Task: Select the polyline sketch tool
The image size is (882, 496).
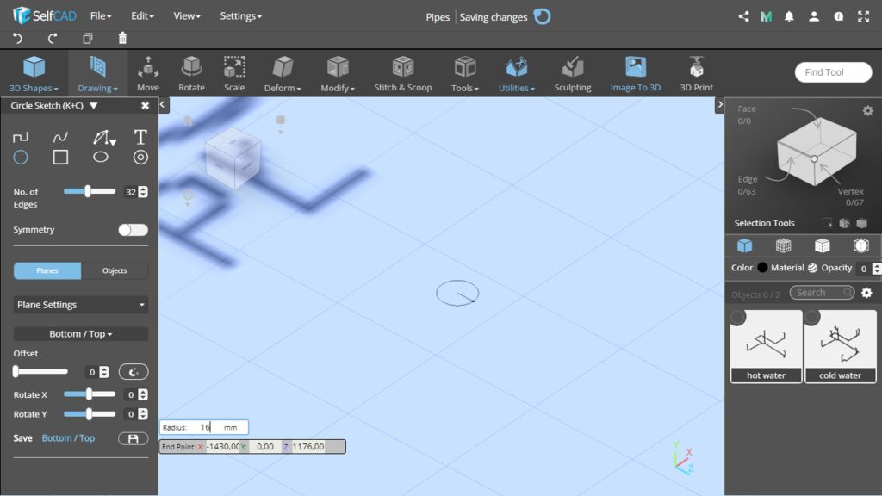Action: 21,137
